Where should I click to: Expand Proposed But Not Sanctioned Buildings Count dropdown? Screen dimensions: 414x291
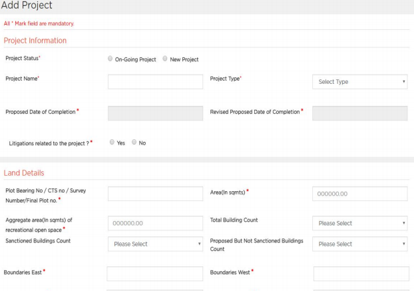(x=359, y=244)
